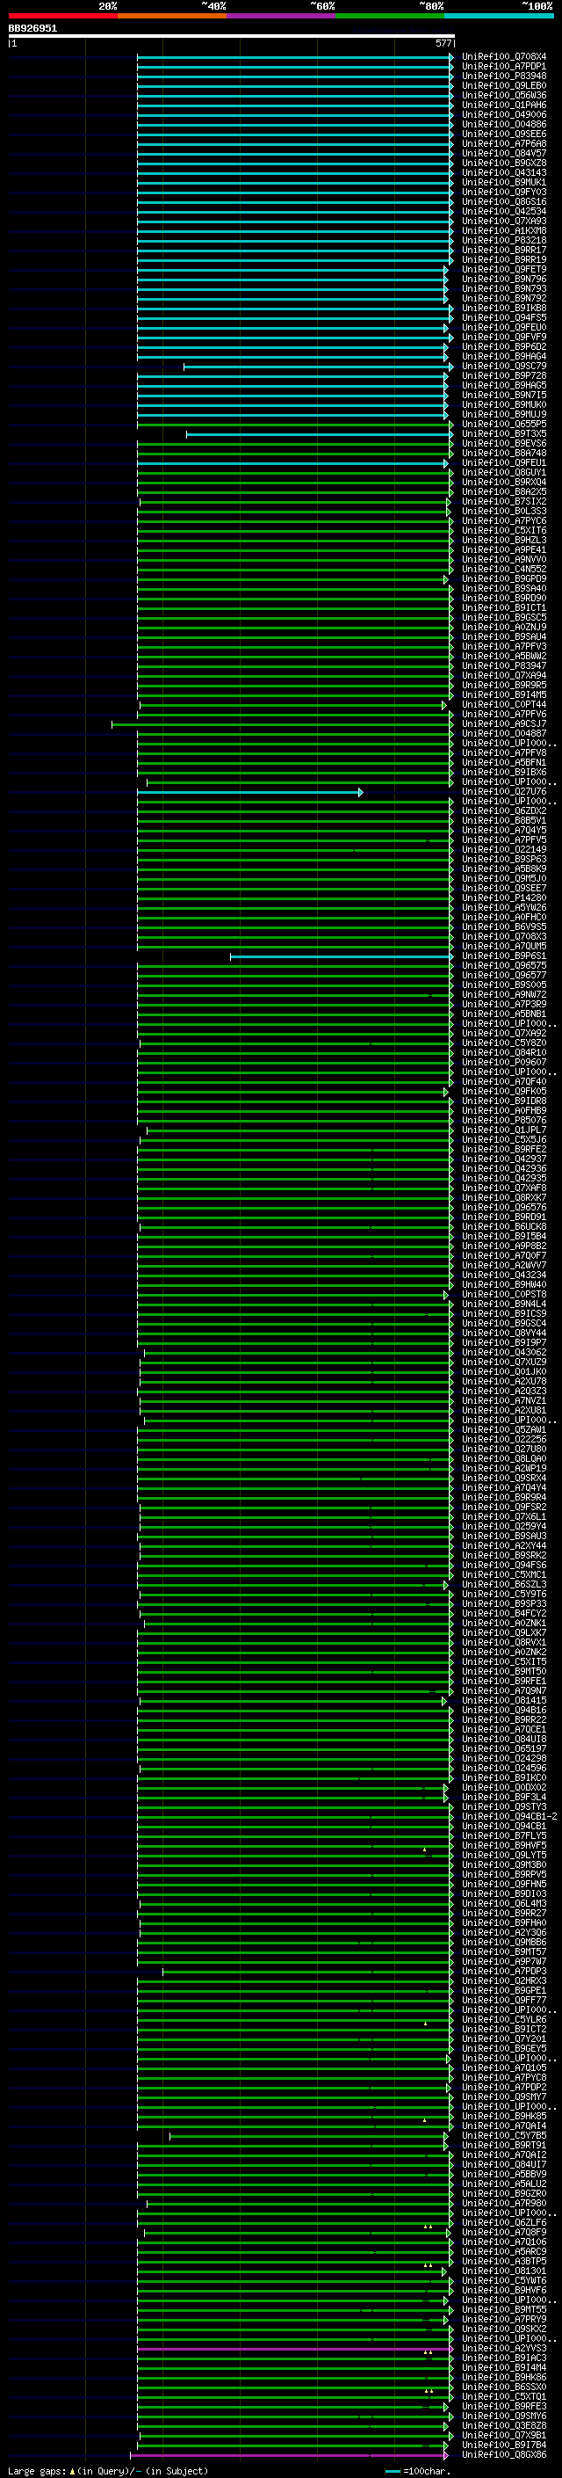
Task: Click the UniRef100_C0PT44 label
Action: [504, 705]
